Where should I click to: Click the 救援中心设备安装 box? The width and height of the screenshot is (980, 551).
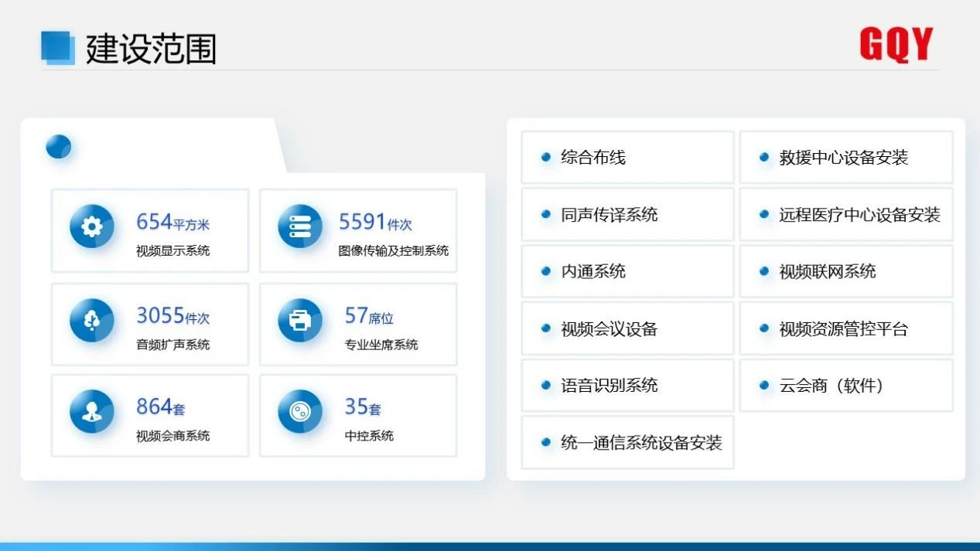pyautogui.click(x=845, y=158)
